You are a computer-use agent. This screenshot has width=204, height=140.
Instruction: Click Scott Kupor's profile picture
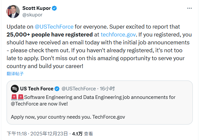13,11
